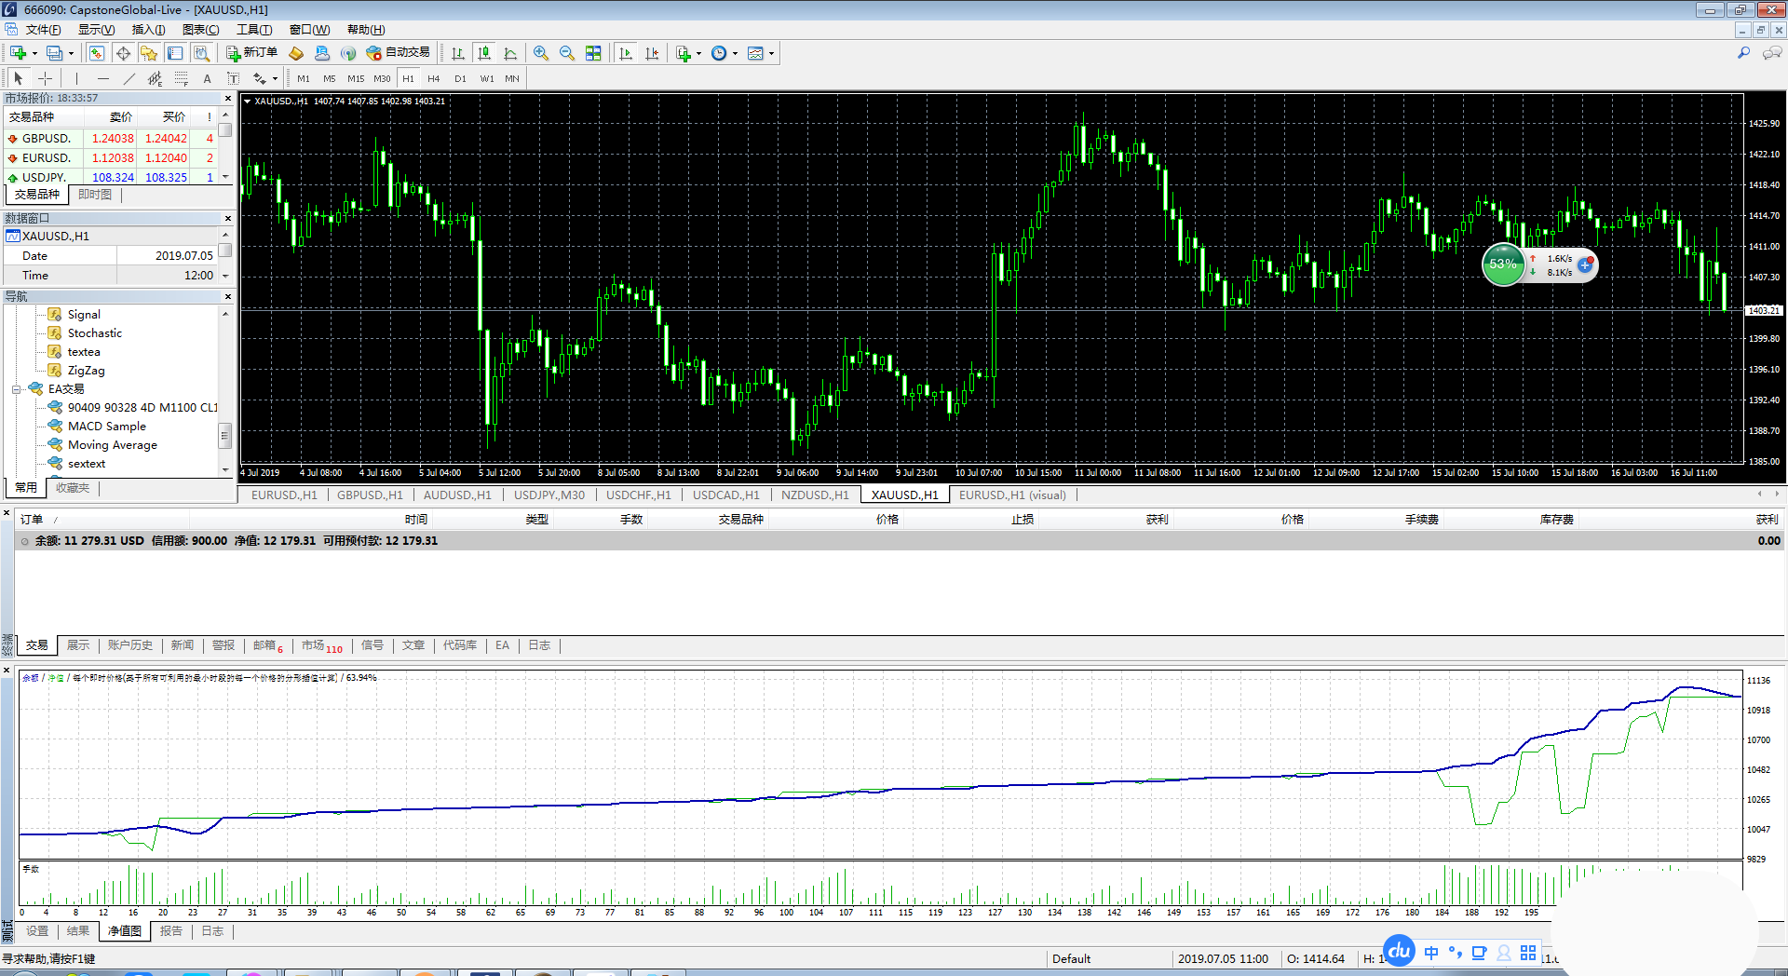Select the H4 timeframe button
The width and height of the screenshot is (1788, 976).
[433, 79]
